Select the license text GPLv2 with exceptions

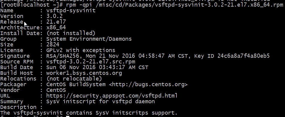pyautogui.click(x=81, y=50)
